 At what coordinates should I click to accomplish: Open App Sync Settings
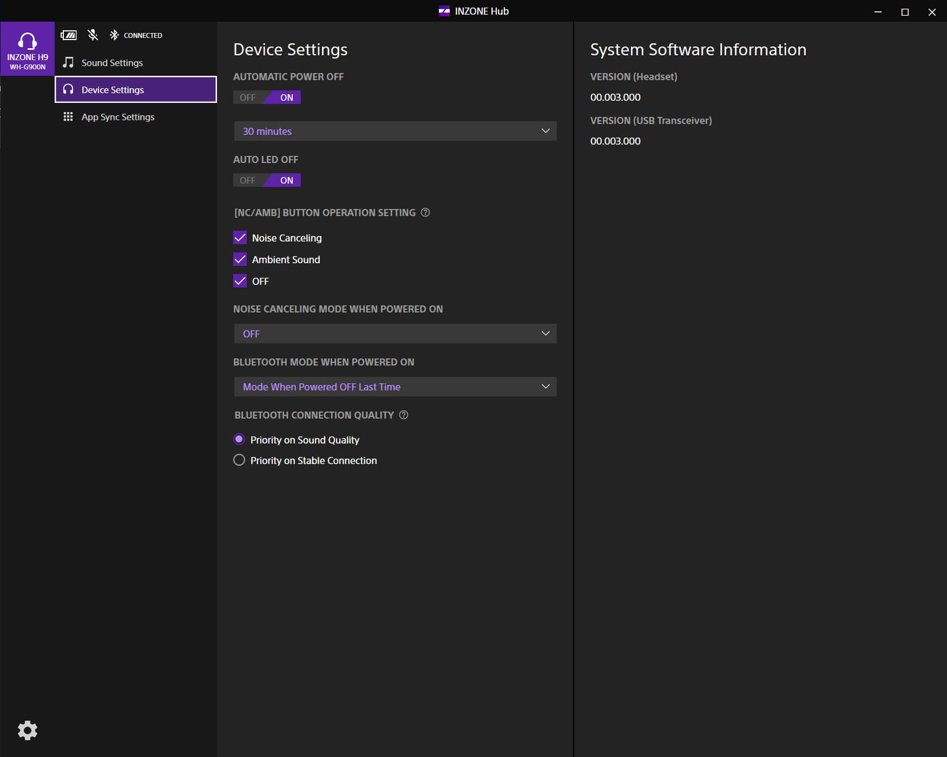[x=117, y=117]
